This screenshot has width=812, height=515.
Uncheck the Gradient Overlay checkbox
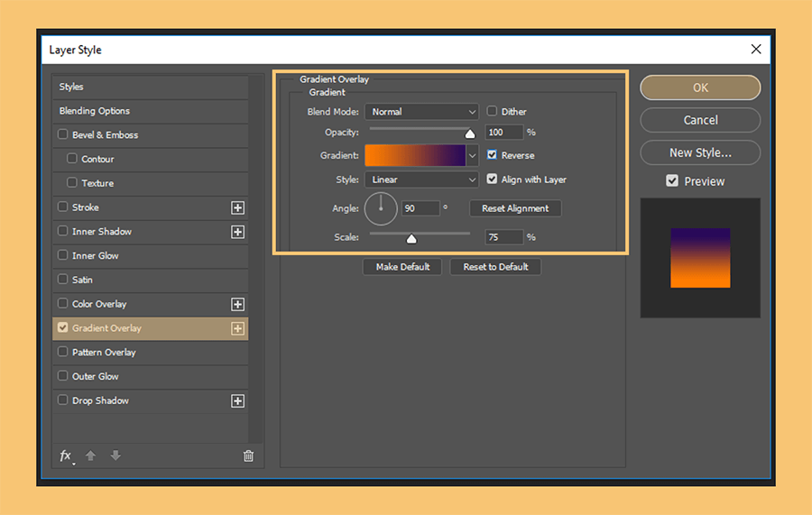point(63,327)
